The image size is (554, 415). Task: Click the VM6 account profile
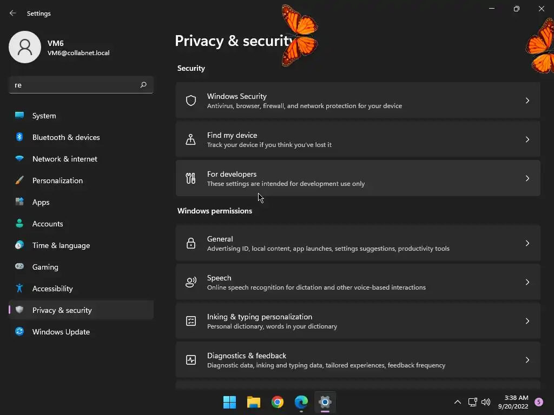60,47
